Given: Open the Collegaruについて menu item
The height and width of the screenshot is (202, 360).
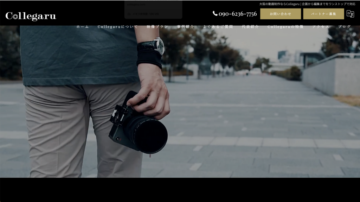Looking at the screenshot, I should pyautogui.click(x=118, y=27).
